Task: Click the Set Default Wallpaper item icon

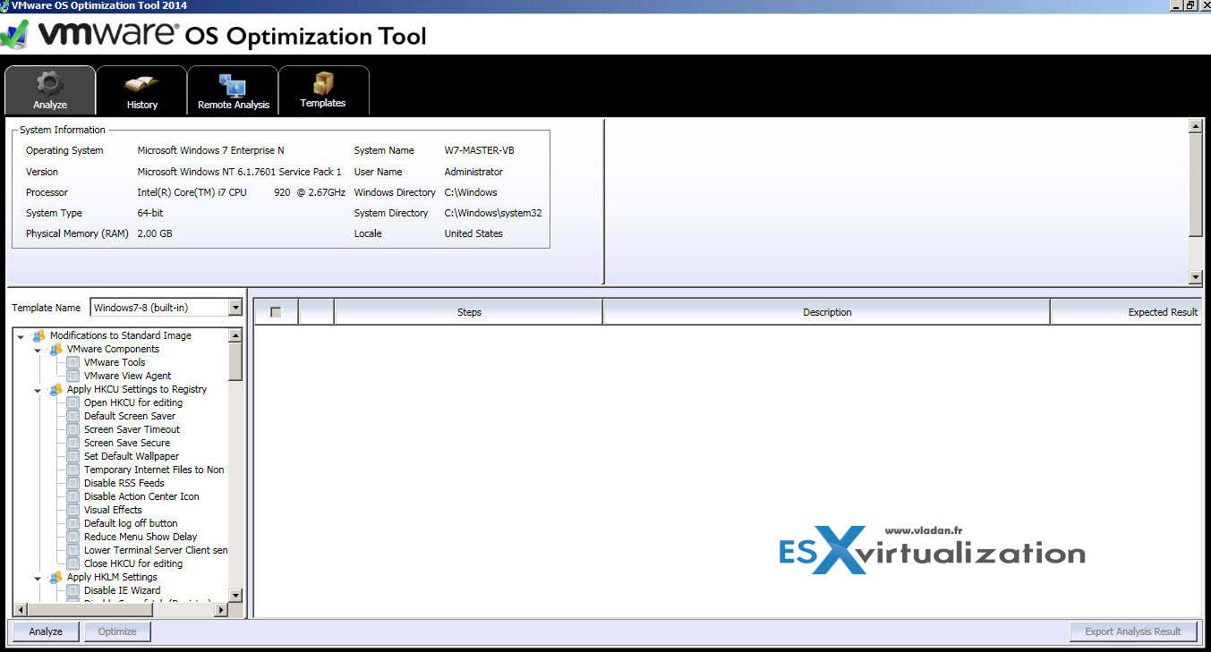Action: pos(73,456)
